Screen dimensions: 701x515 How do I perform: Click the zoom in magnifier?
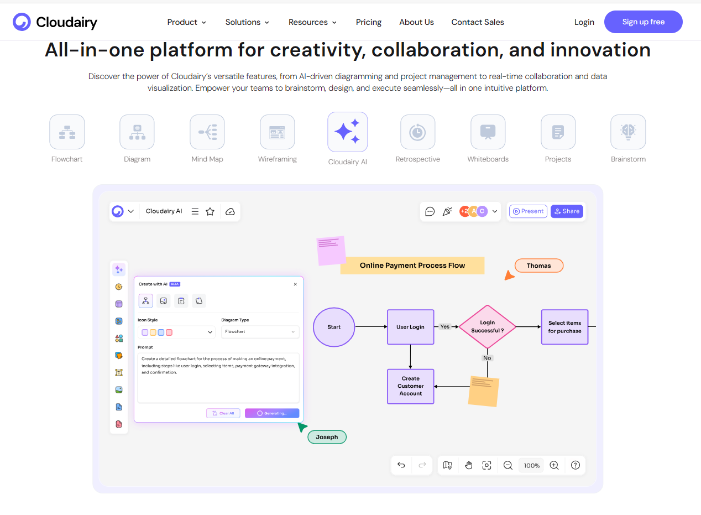pyautogui.click(x=554, y=465)
